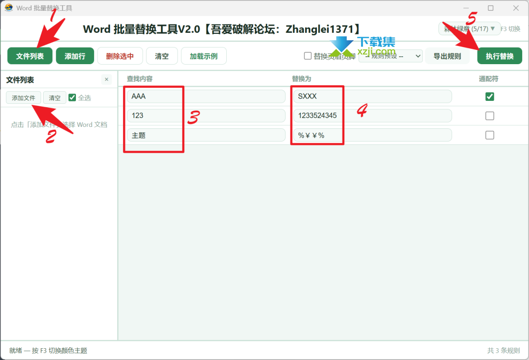Click the search field containing 123
The width and height of the screenshot is (529, 360).
tap(206, 116)
